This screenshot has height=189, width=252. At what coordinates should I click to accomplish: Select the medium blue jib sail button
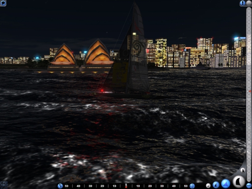[x=216, y=185]
